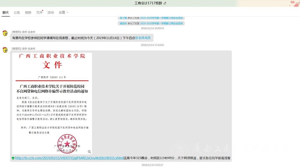Open the 广西工商职业技术学院 document image

click(x=52, y=103)
